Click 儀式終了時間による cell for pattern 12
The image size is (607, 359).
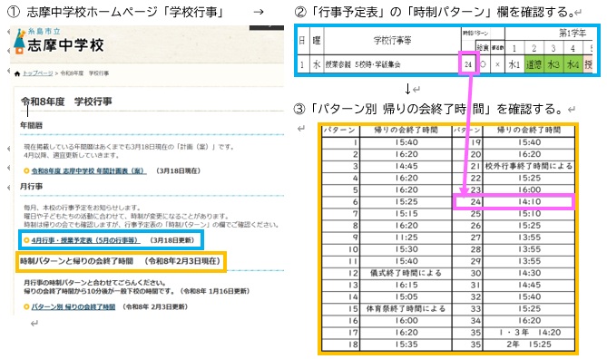[406, 273]
